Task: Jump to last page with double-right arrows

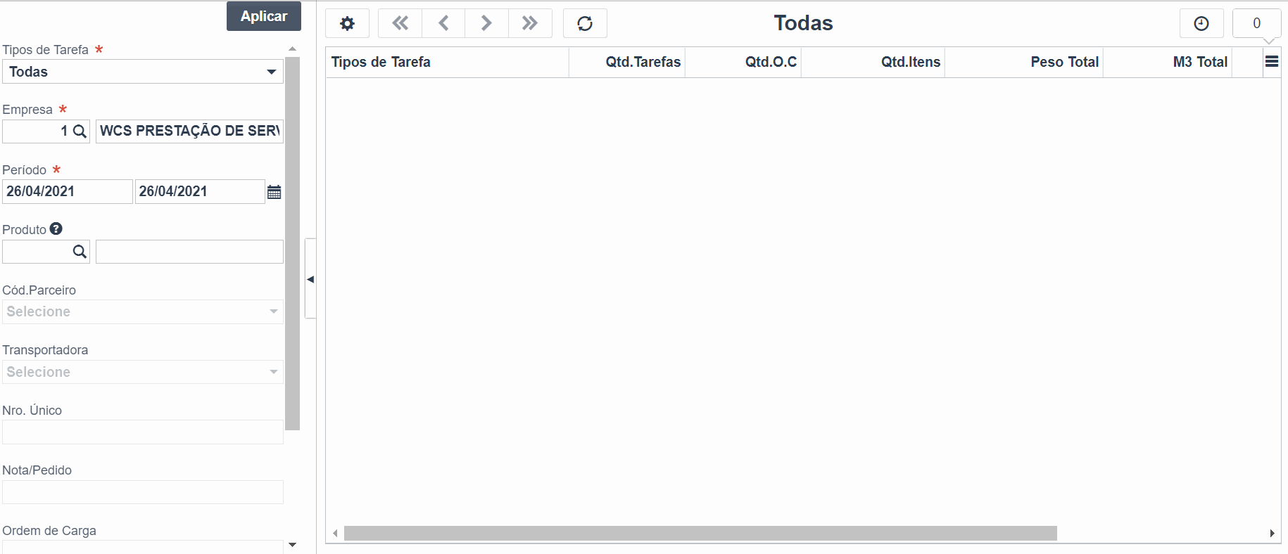Action: click(x=530, y=23)
